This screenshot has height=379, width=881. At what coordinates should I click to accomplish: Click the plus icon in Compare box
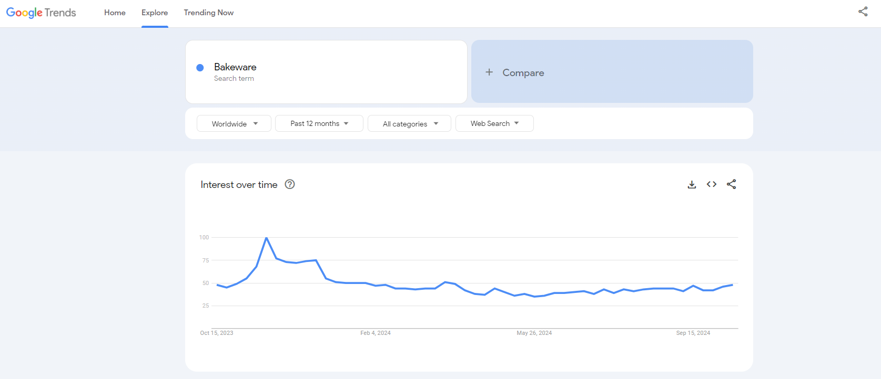(489, 72)
